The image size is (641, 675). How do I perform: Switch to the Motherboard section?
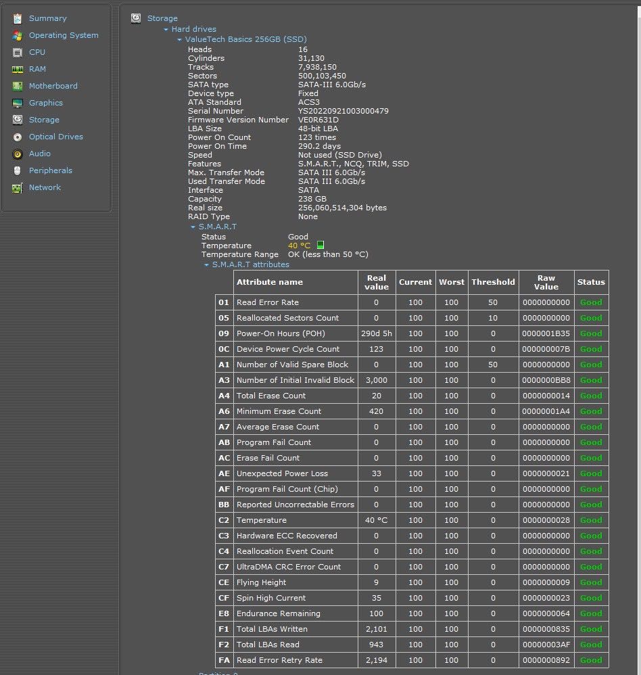pyautogui.click(x=53, y=86)
